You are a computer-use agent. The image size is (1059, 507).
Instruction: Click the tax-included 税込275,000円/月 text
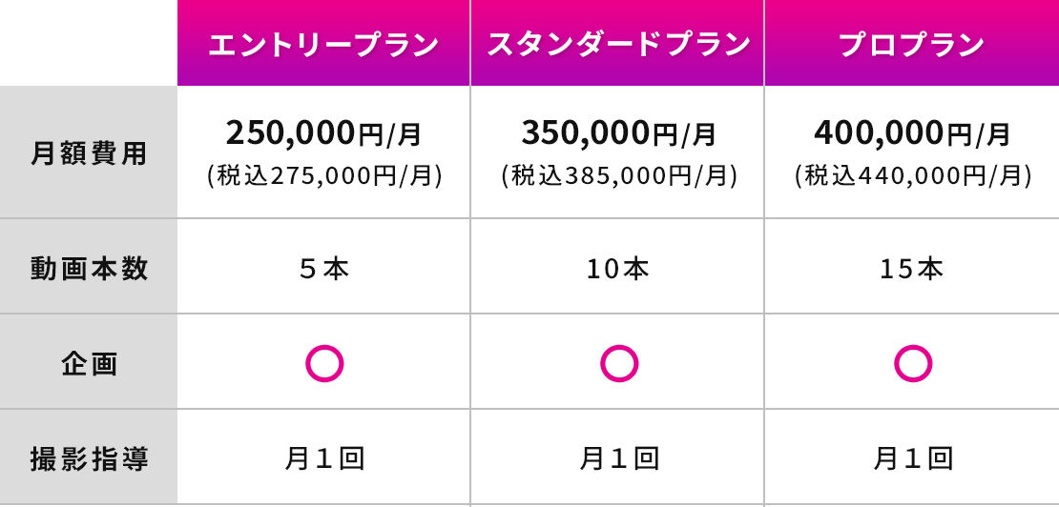324,176
